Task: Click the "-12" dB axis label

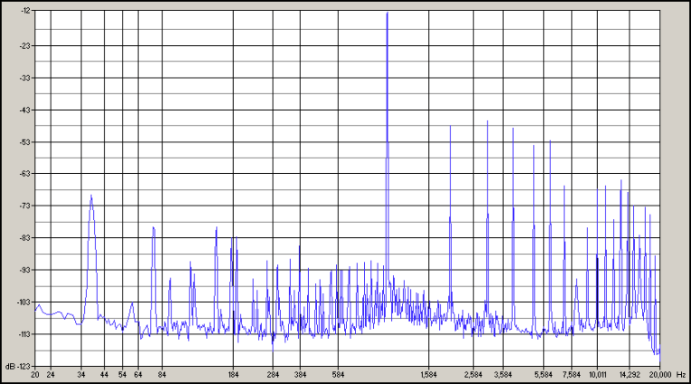Action: tap(25, 11)
